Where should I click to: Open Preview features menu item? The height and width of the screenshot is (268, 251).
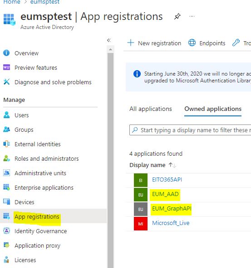tap(36, 68)
